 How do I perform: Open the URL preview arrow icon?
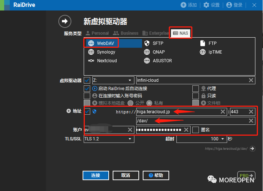tap(252, 148)
